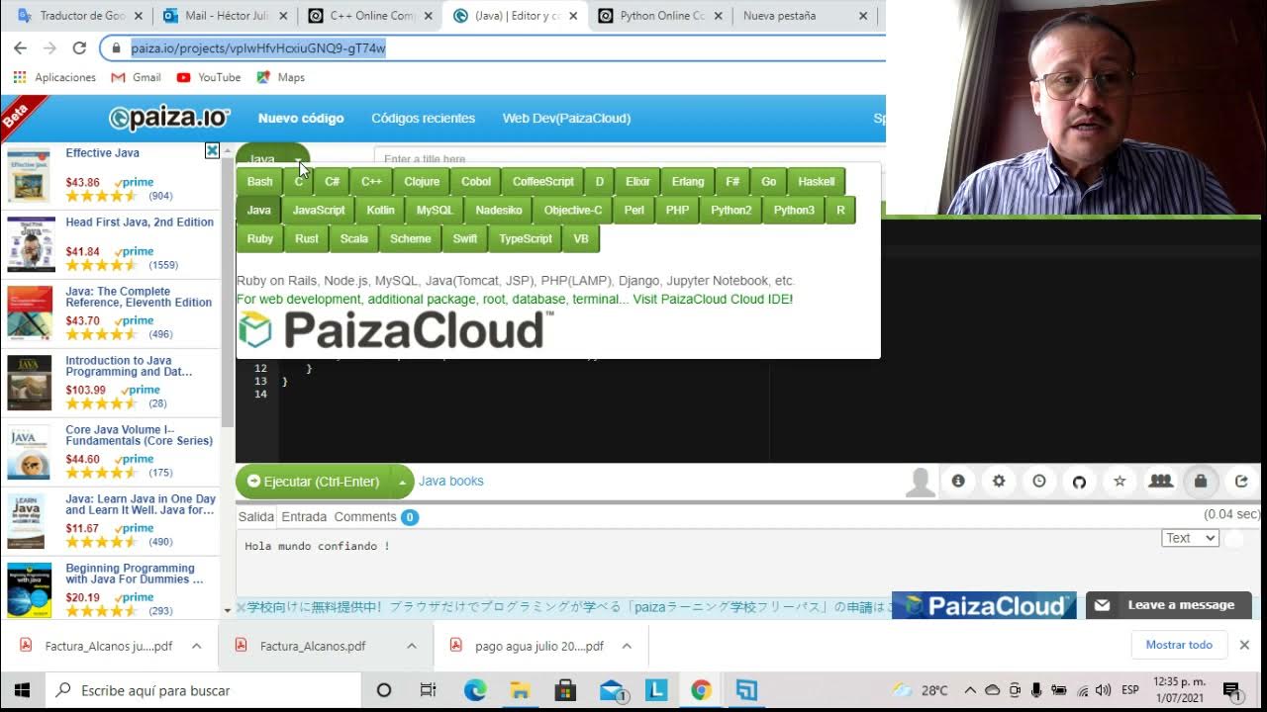Viewport: 1267px width, 712px height.
Task: Open Microsoft Edge from the taskbar
Action: coord(475,690)
